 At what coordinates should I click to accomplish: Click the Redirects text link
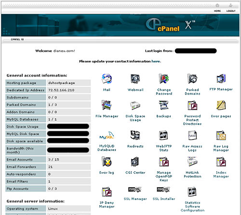click(x=135, y=146)
